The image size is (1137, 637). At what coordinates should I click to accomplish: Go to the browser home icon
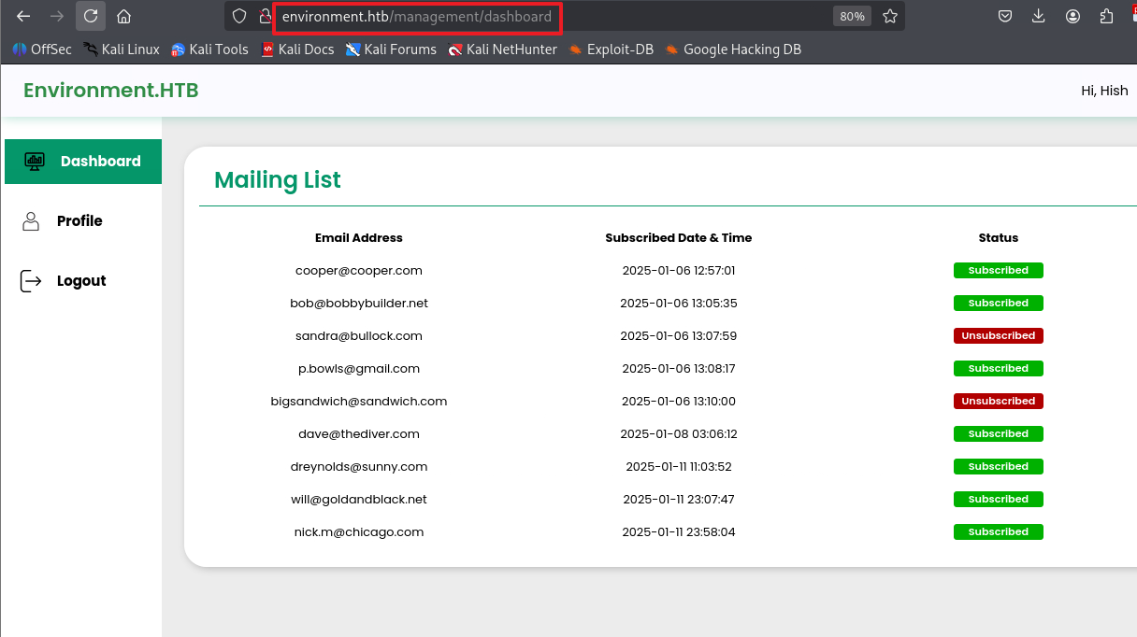point(123,16)
